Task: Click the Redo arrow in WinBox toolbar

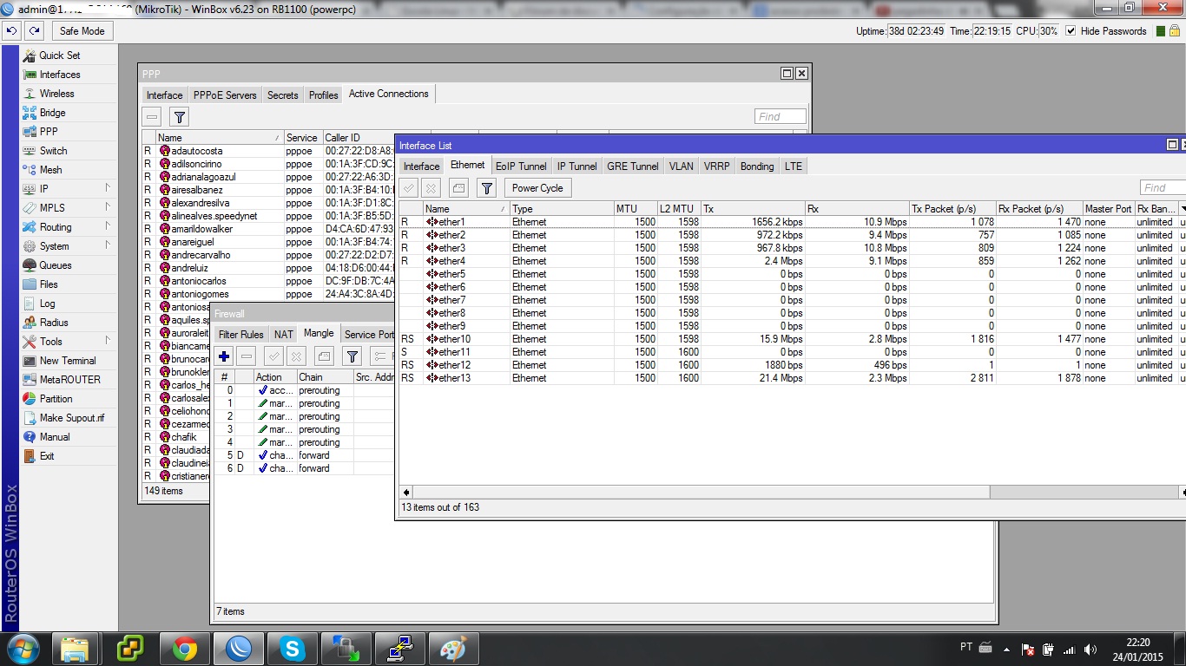Action: click(x=34, y=30)
